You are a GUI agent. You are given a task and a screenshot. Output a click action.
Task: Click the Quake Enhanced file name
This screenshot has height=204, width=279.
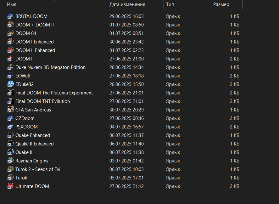pos(33,135)
